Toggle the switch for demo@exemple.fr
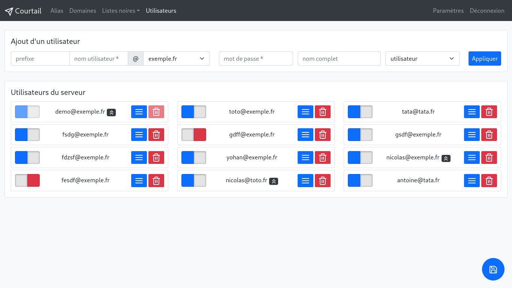The height and width of the screenshot is (288, 512). click(27, 112)
